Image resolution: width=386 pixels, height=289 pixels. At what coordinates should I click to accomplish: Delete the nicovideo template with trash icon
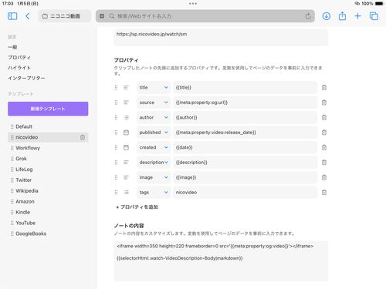(x=83, y=137)
